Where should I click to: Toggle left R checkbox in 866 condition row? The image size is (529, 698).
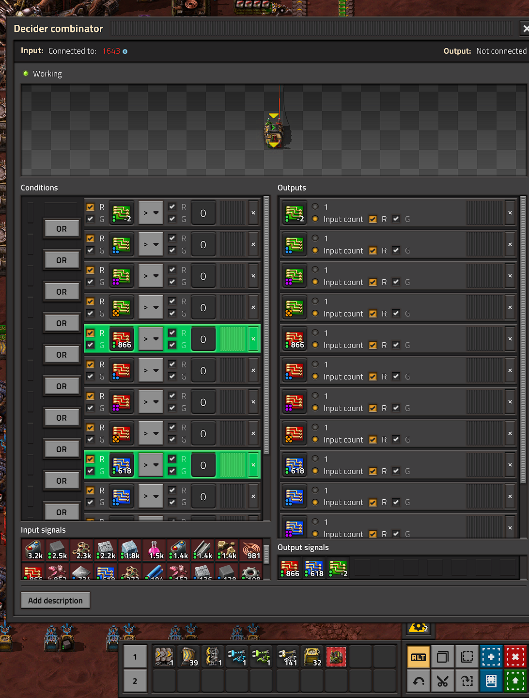[91, 333]
